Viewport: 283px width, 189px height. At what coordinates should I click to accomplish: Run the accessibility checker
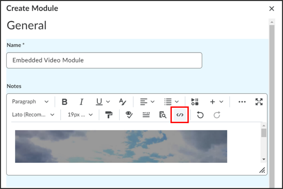coord(129,115)
